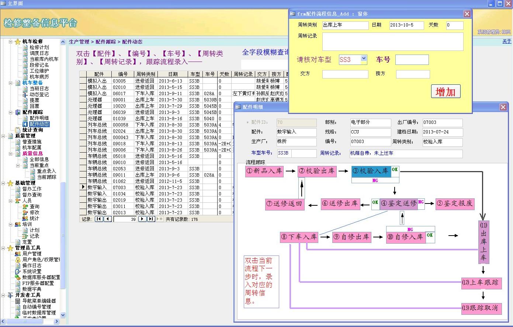Open the 车型 SS3 dropdown arrow
Image resolution: width=513 pixels, height=327 pixels.
[364, 59]
